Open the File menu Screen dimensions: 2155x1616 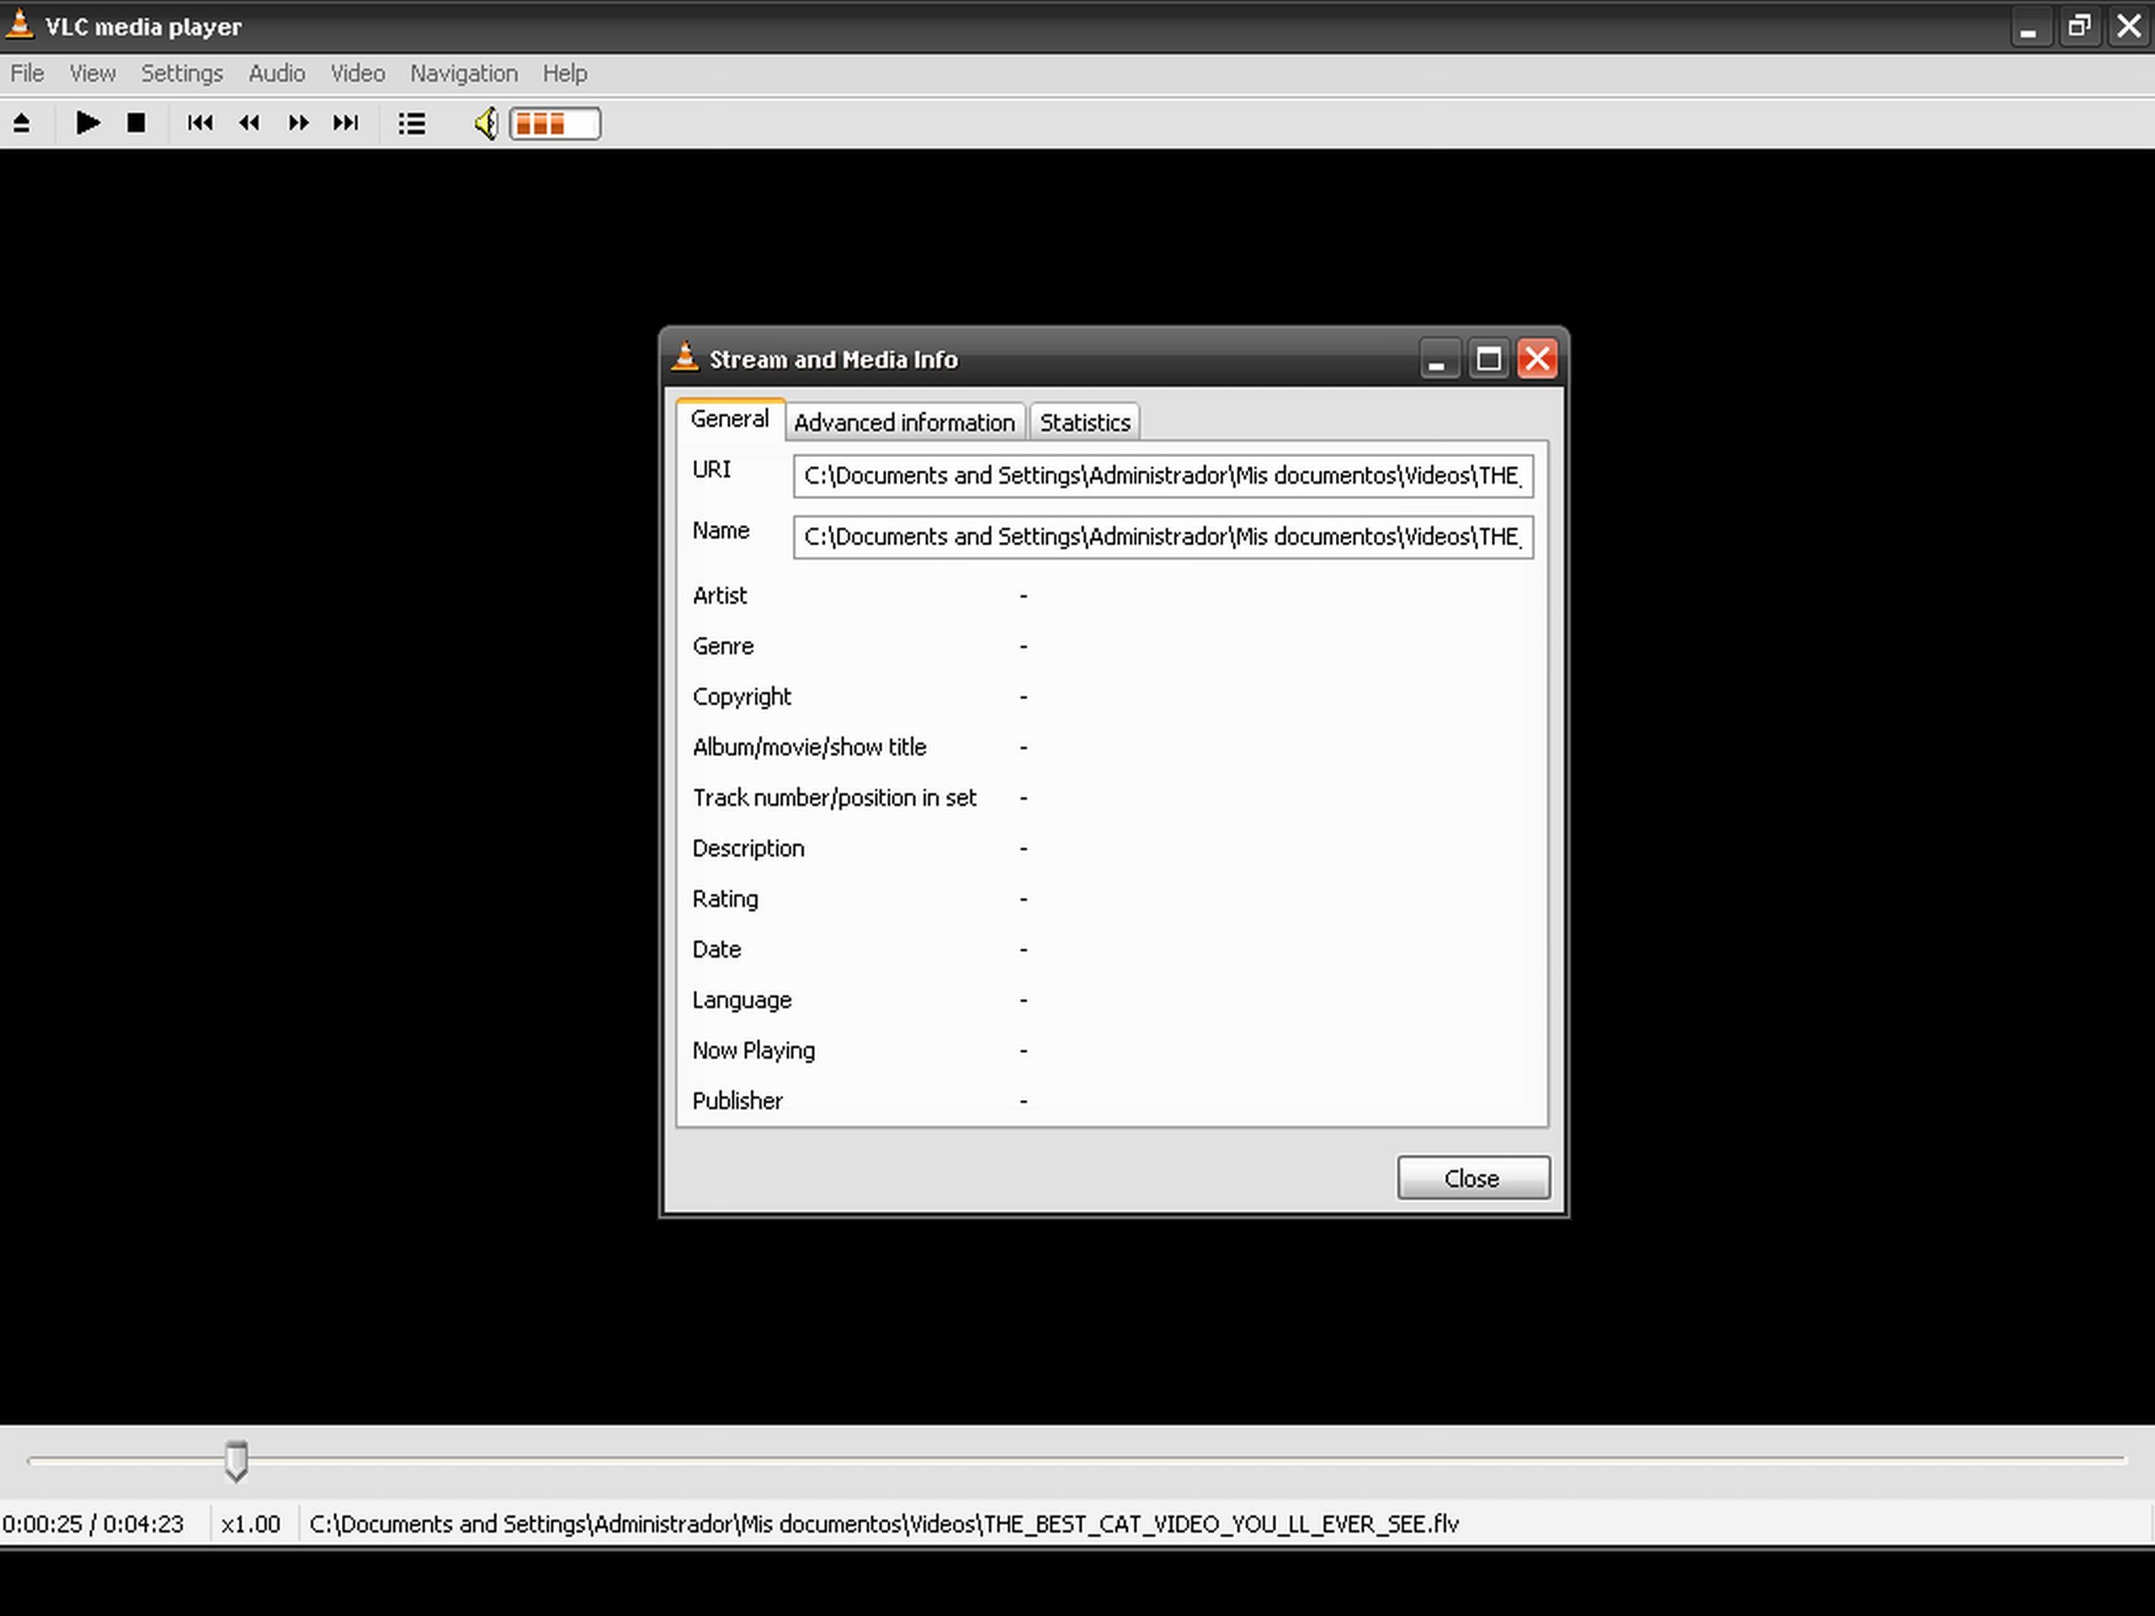[x=27, y=74]
